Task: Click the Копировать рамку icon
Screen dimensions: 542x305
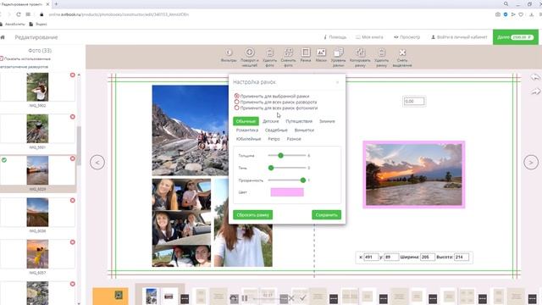Action: (x=360, y=57)
